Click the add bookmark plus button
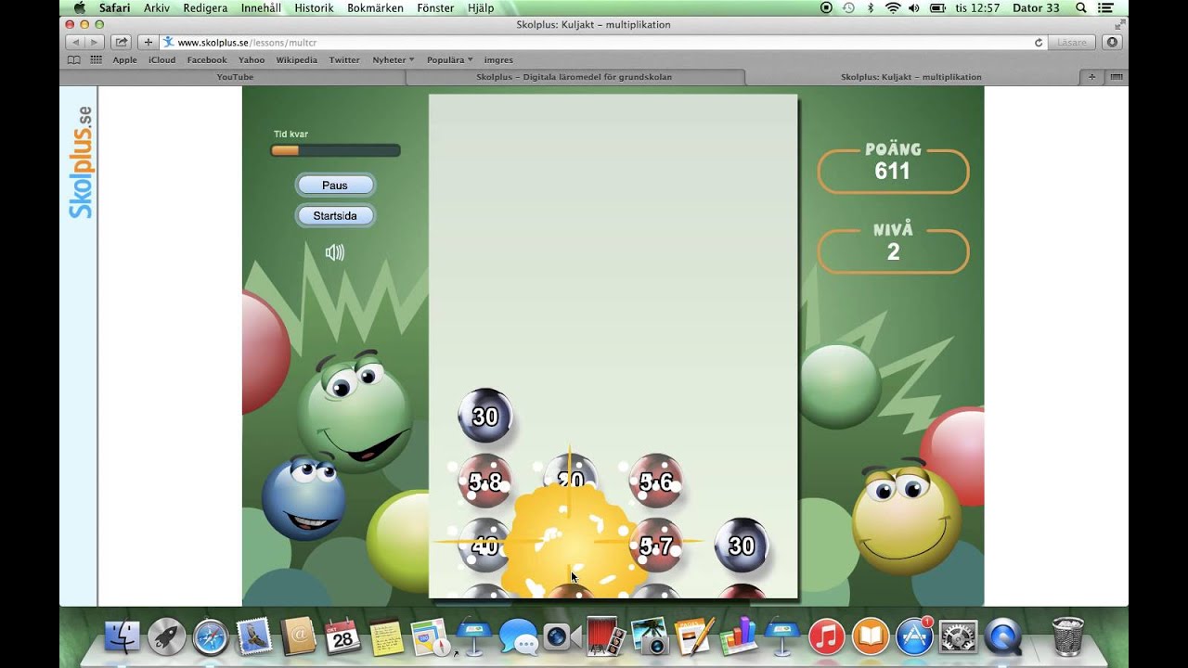This screenshot has height=668, width=1188. point(148,43)
